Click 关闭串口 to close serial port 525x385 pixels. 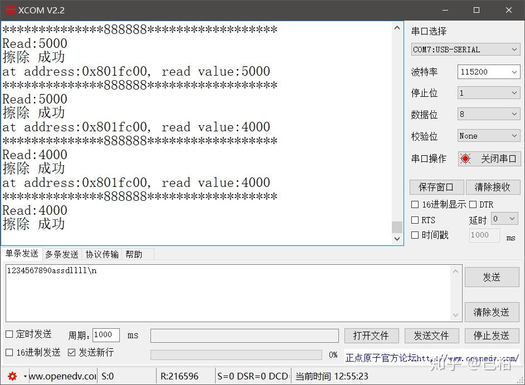(x=489, y=159)
